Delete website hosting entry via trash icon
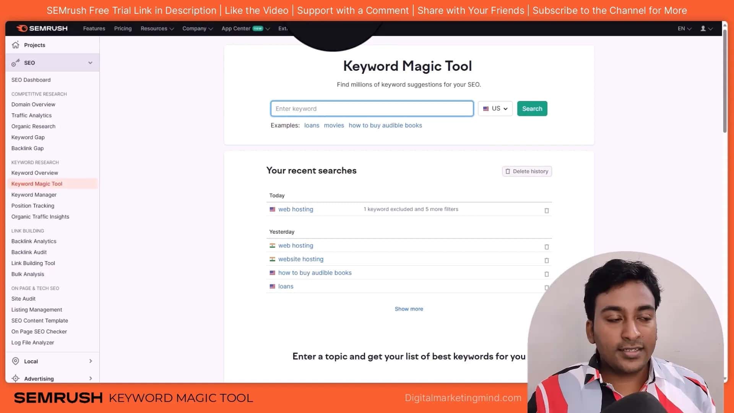 tap(546, 260)
